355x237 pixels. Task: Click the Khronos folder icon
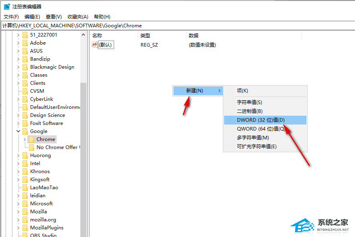coord(25,172)
